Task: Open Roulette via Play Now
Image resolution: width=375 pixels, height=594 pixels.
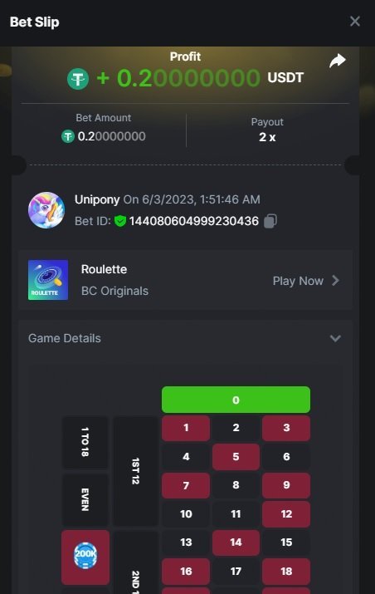Action: click(x=298, y=281)
